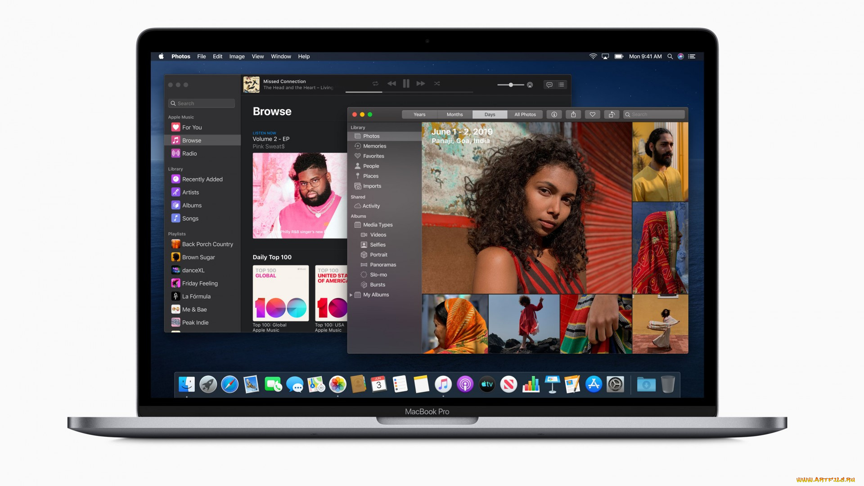
Task: Select the Panoramas media type
Action: (382, 265)
